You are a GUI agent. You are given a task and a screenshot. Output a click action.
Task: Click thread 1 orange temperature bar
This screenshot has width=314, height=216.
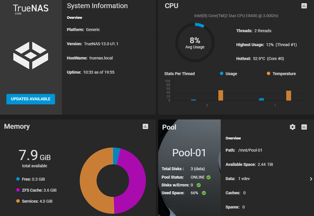289,96
